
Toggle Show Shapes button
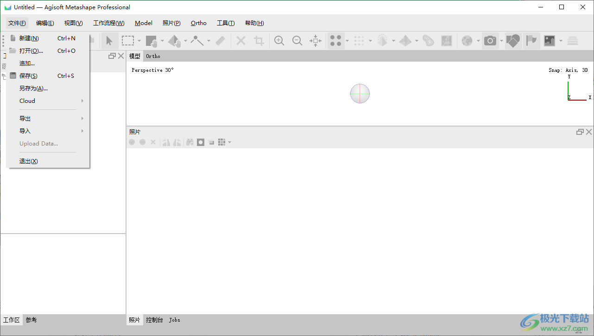coord(513,41)
